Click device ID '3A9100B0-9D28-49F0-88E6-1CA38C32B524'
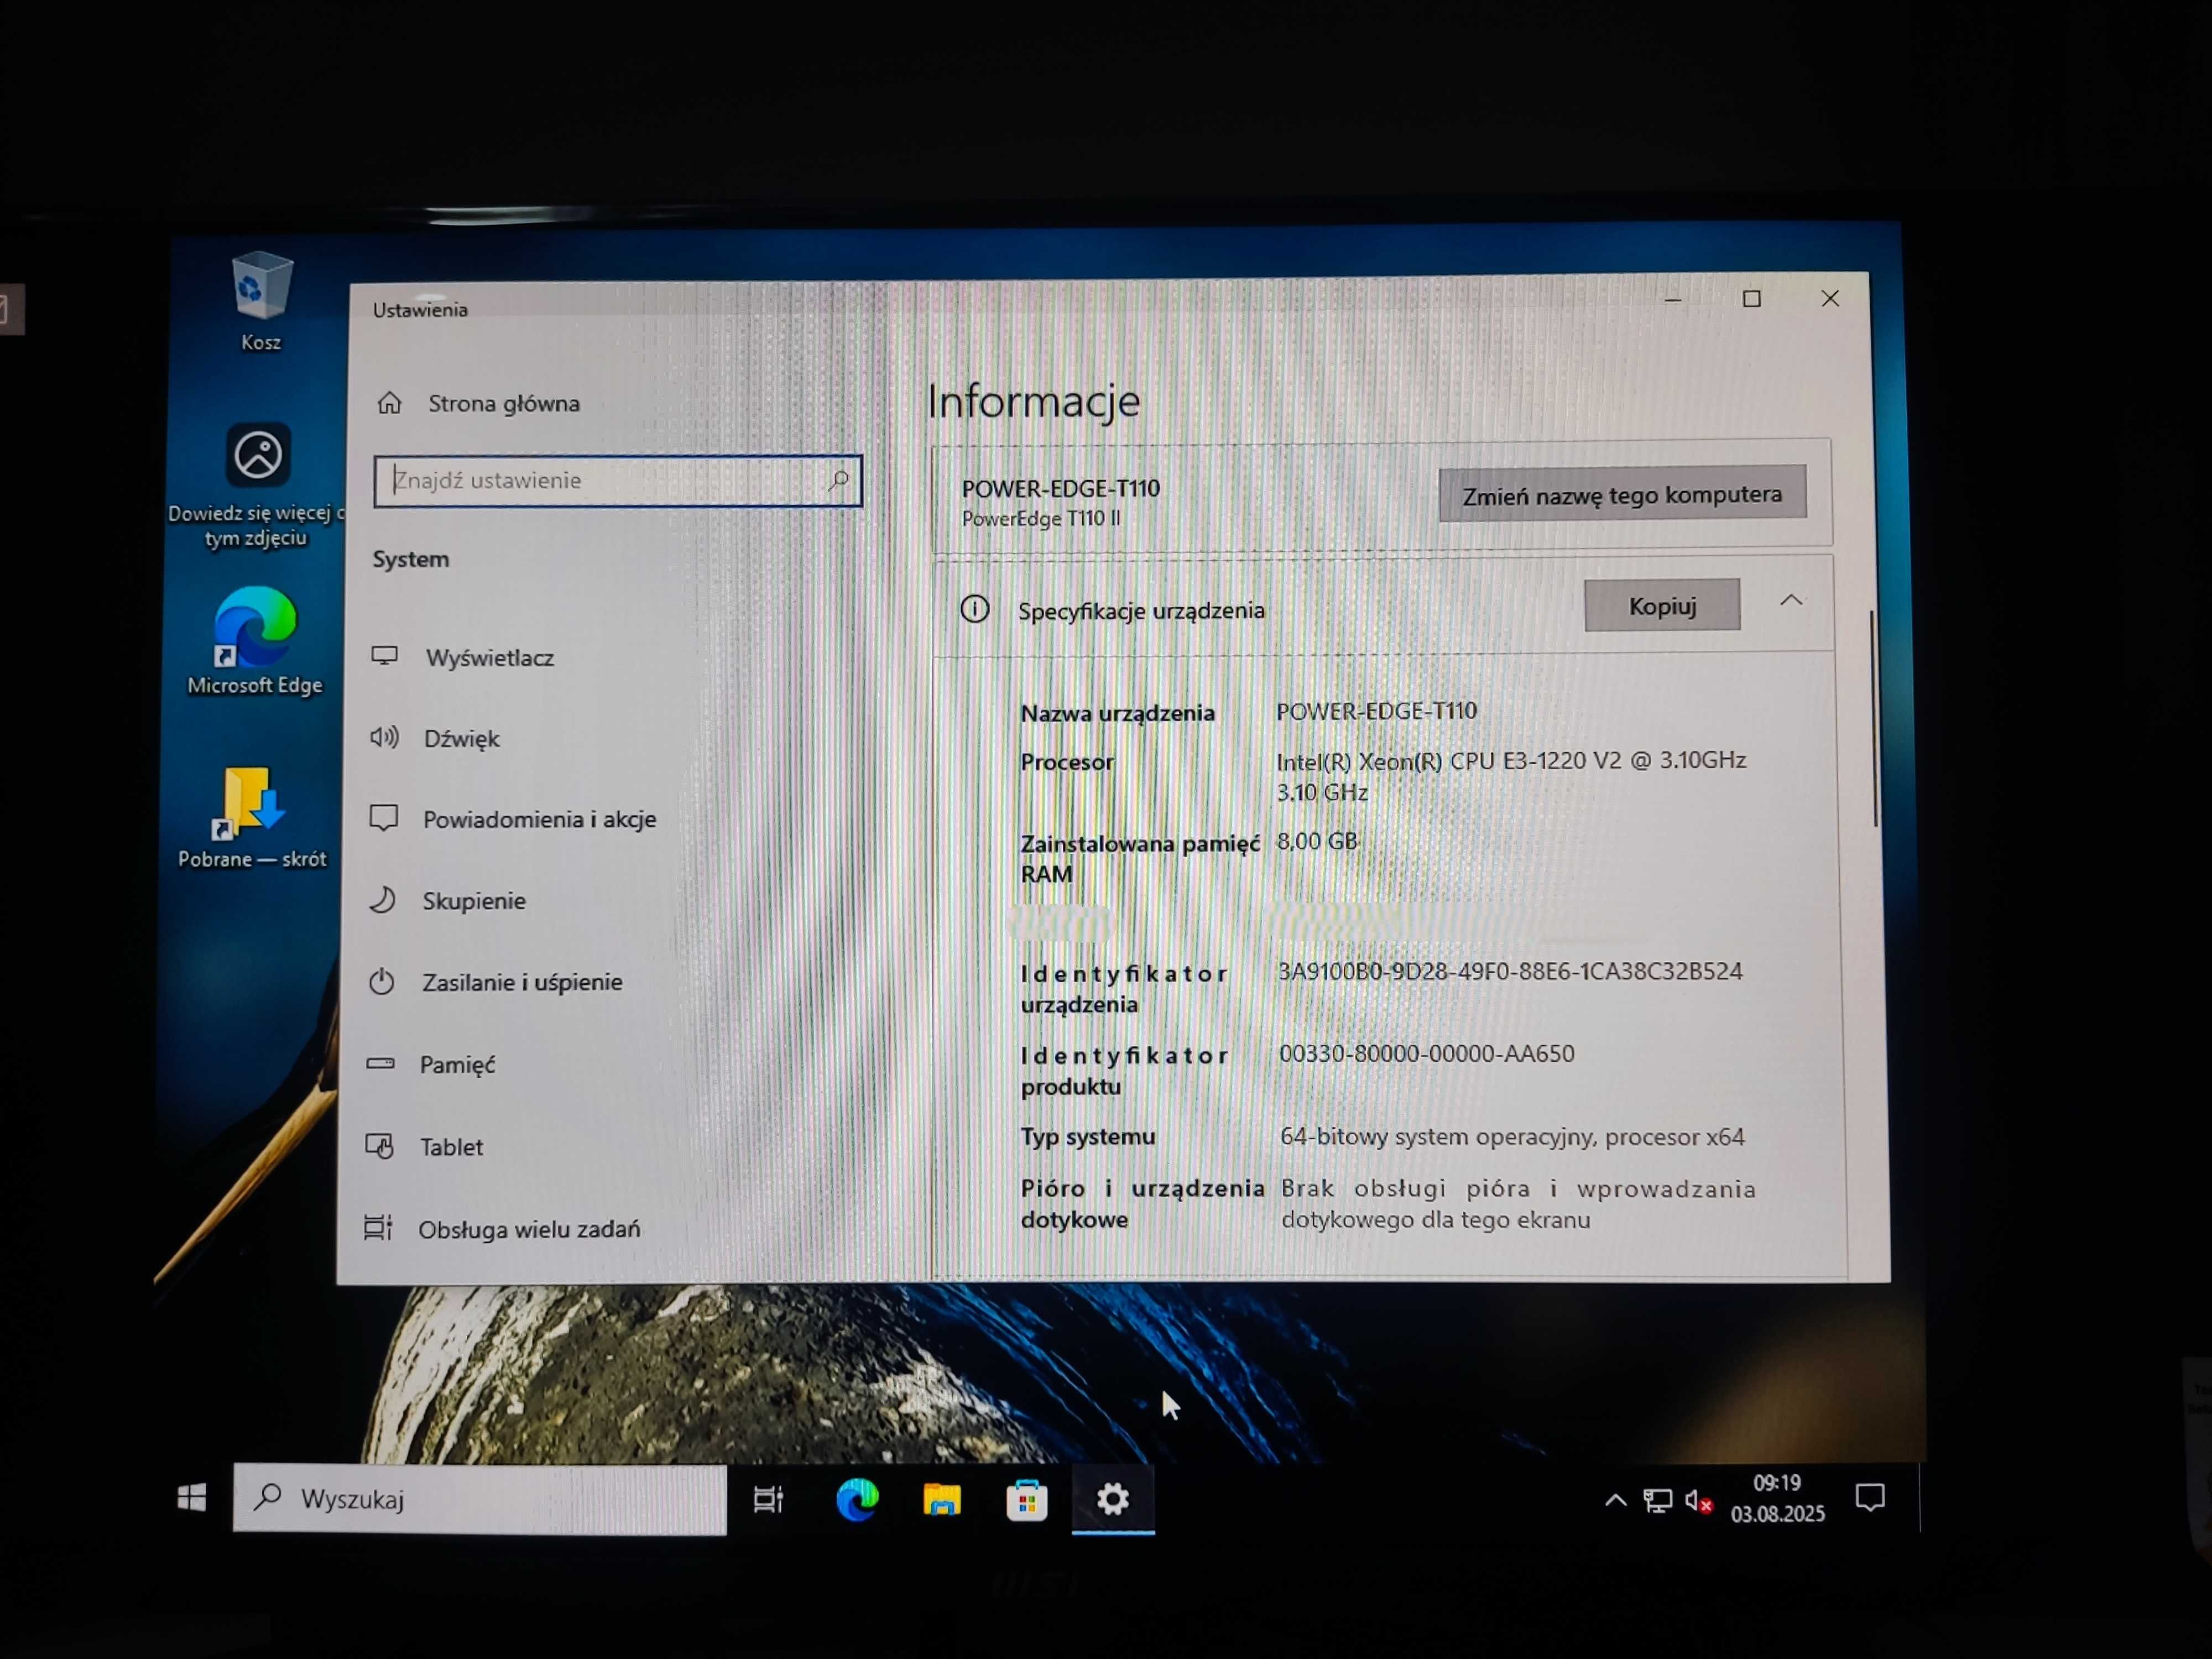Image resolution: width=2212 pixels, height=1659 pixels. [x=1510, y=971]
